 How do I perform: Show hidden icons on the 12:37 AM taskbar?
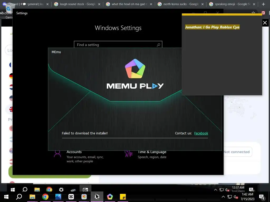click(x=215, y=190)
